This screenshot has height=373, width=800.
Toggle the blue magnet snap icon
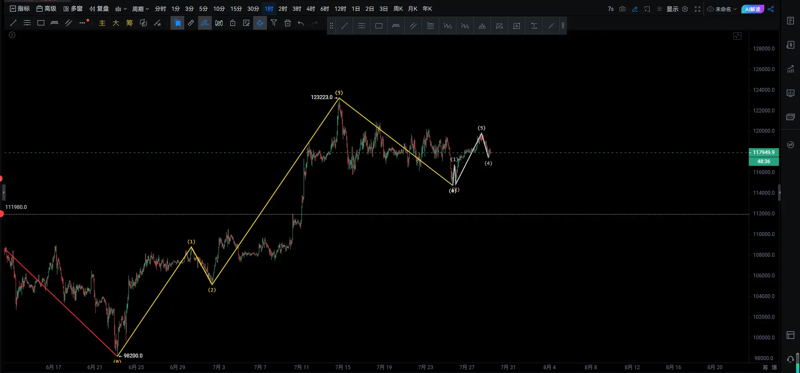pos(260,23)
